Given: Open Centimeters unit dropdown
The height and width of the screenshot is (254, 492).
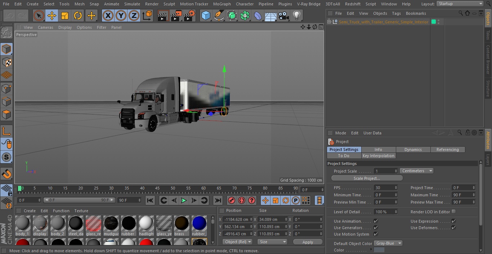Looking at the screenshot, I should tap(416, 171).
